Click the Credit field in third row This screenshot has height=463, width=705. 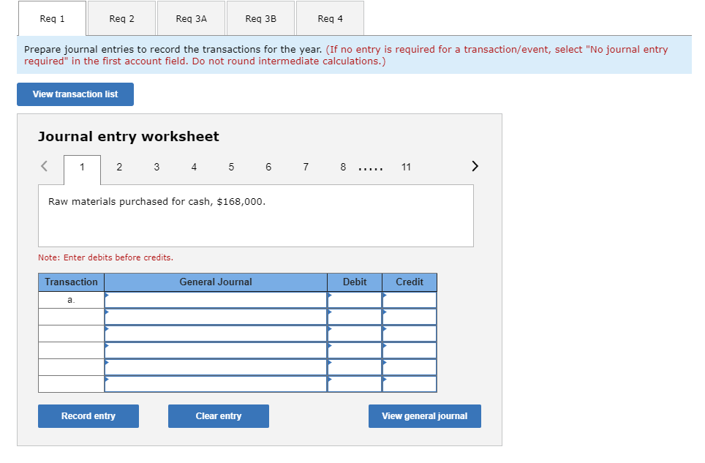click(x=410, y=334)
